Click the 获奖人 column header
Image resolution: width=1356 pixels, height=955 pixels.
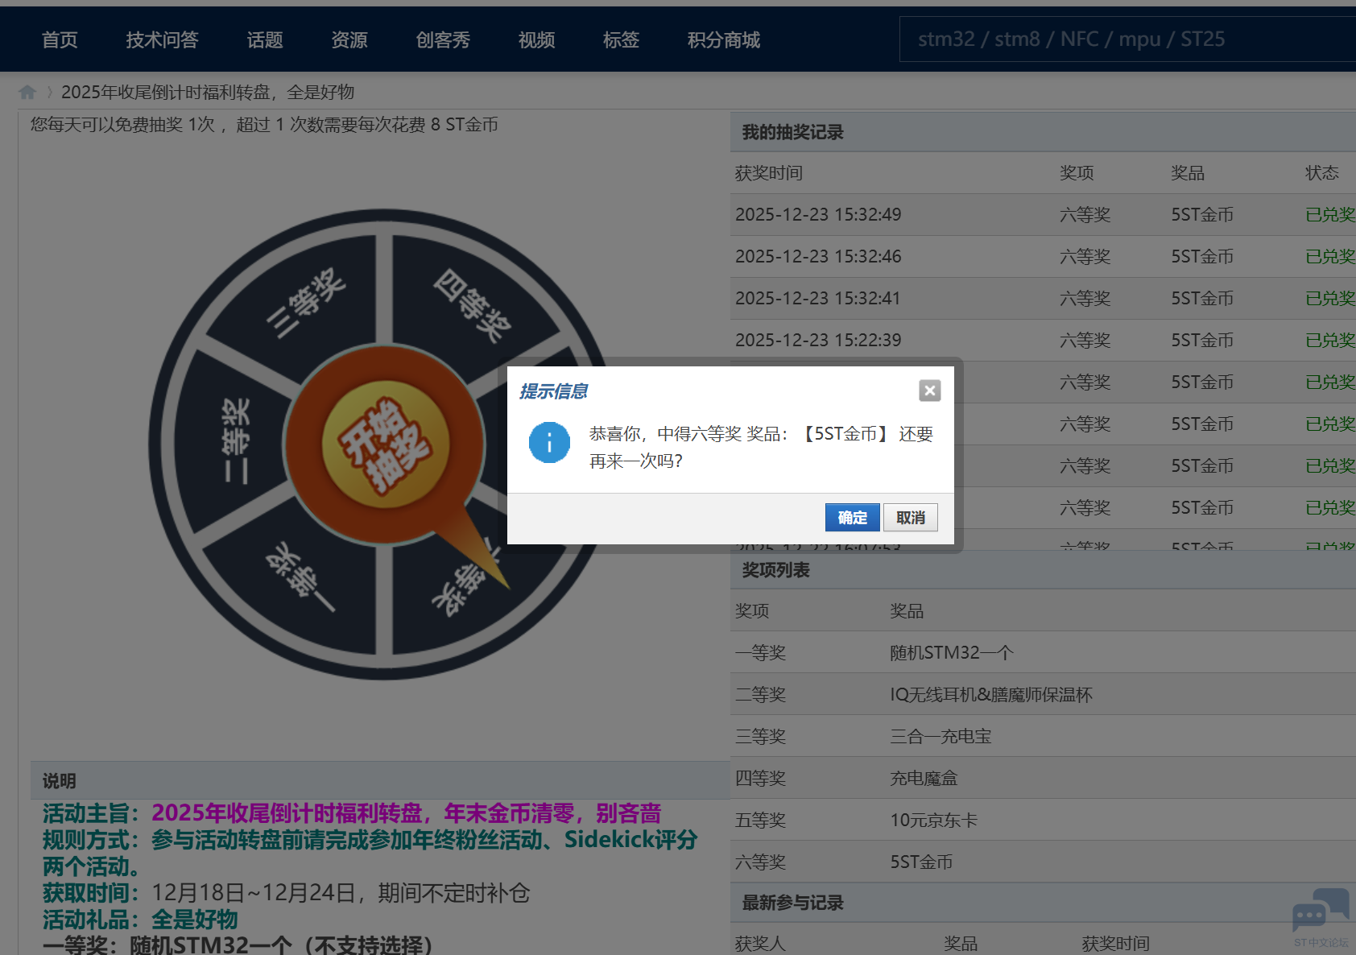(x=760, y=944)
